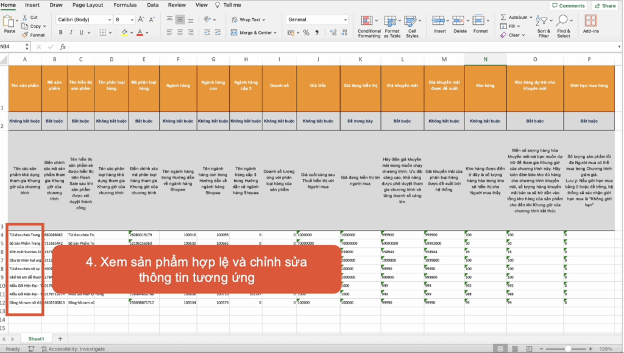Open the General number format dropdown

point(346,19)
